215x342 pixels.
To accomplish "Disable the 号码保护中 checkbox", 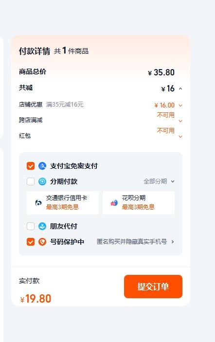I will (x=31, y=242).
